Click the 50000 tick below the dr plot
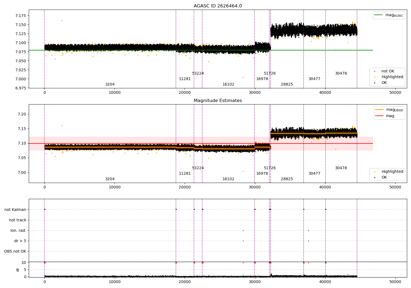Image resolution: width=411 pixels, height=288 pixels. click(395, 282)
